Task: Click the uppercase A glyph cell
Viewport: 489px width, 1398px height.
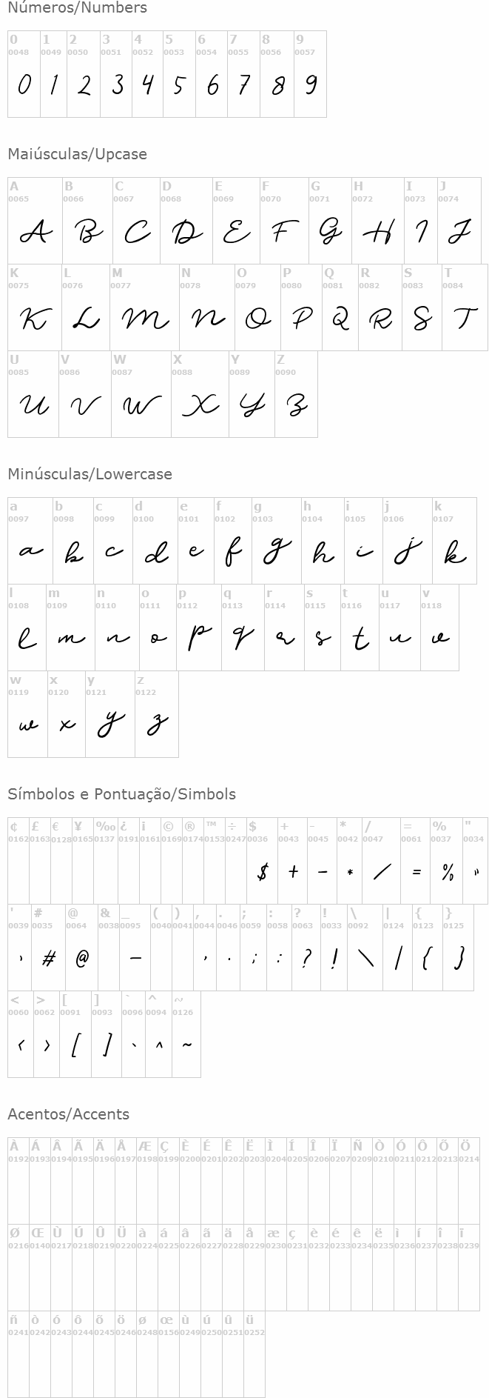Action: [x=35, y=221]
